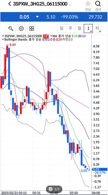Screen dimensions: 108x195
Task: Select the 일 (daily) period tab
Action: (x=61, y=29)
